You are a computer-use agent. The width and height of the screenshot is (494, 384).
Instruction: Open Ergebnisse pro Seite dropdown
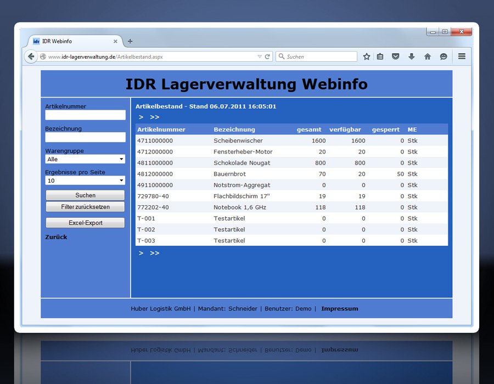click(85, 180)
